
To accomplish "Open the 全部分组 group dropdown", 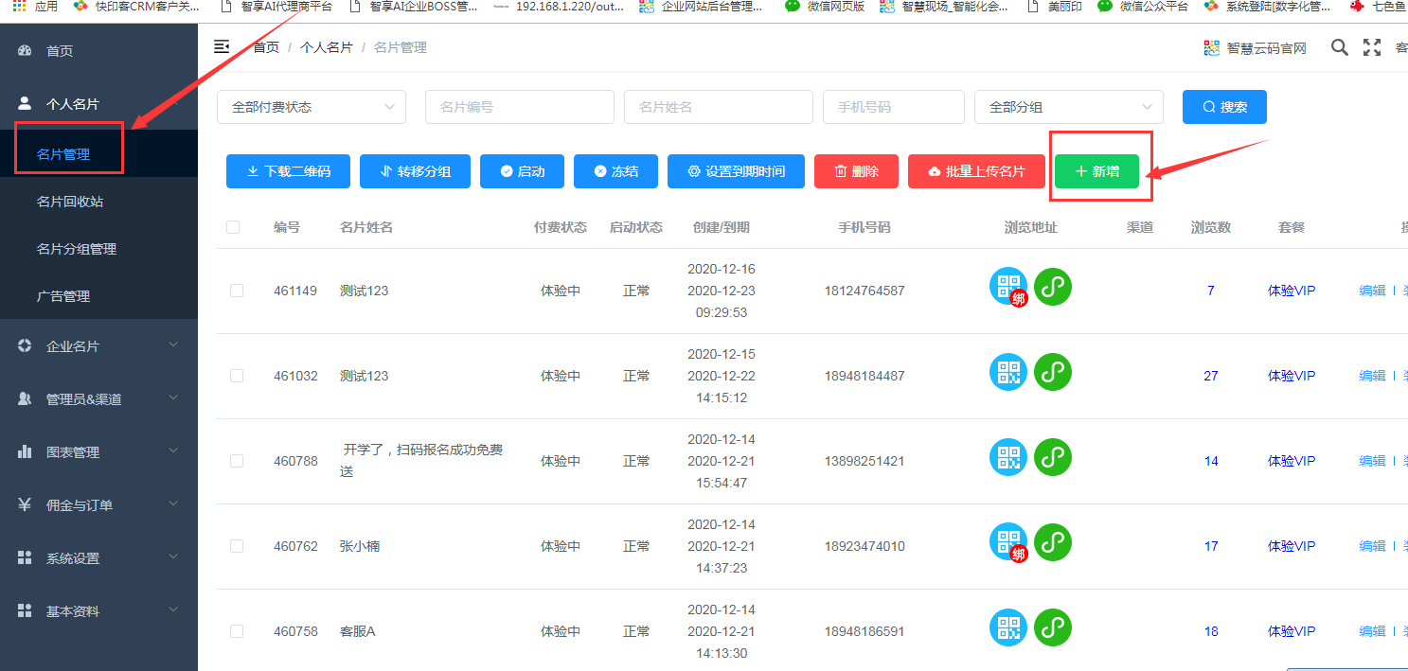I will pos(1068,107).
